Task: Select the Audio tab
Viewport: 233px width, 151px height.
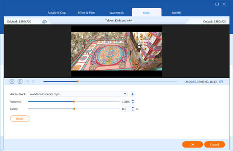Action: (147, 13)
